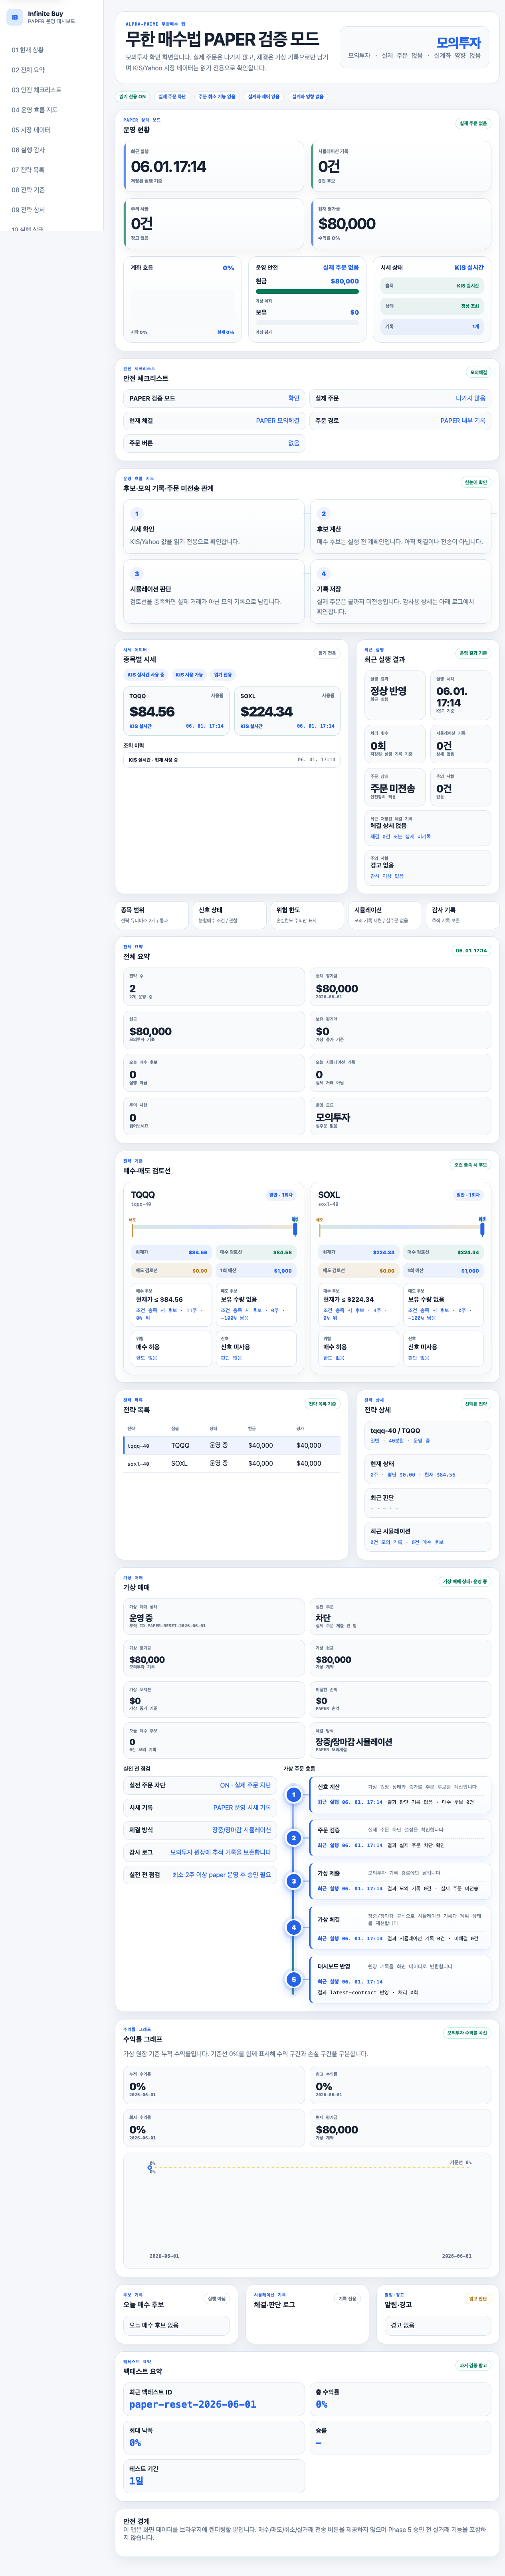Click the 경고 판단 badge in 알림·경고
The image size is (505, 2576).
pyautogui.click(x=478, y=2299)
